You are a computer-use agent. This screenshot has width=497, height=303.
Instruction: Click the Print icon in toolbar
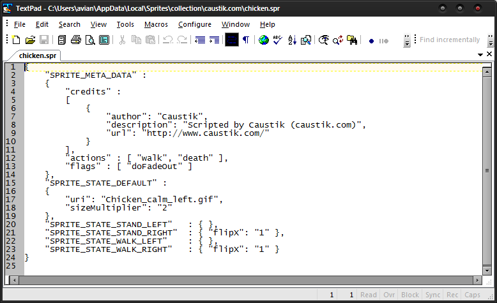pos(76,40)
